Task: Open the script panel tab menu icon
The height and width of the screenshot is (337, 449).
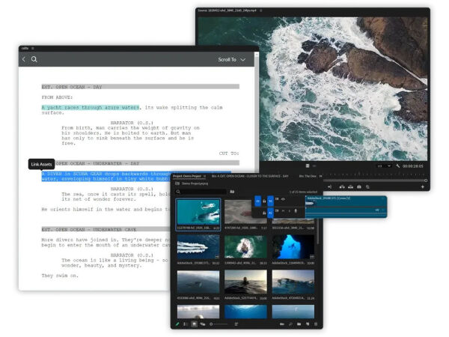Action: click(33, 49)
